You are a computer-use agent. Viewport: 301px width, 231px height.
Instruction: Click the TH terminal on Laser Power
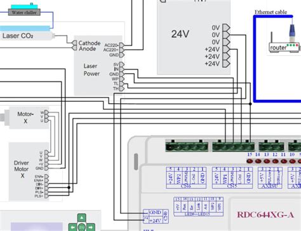pos(122,88)
